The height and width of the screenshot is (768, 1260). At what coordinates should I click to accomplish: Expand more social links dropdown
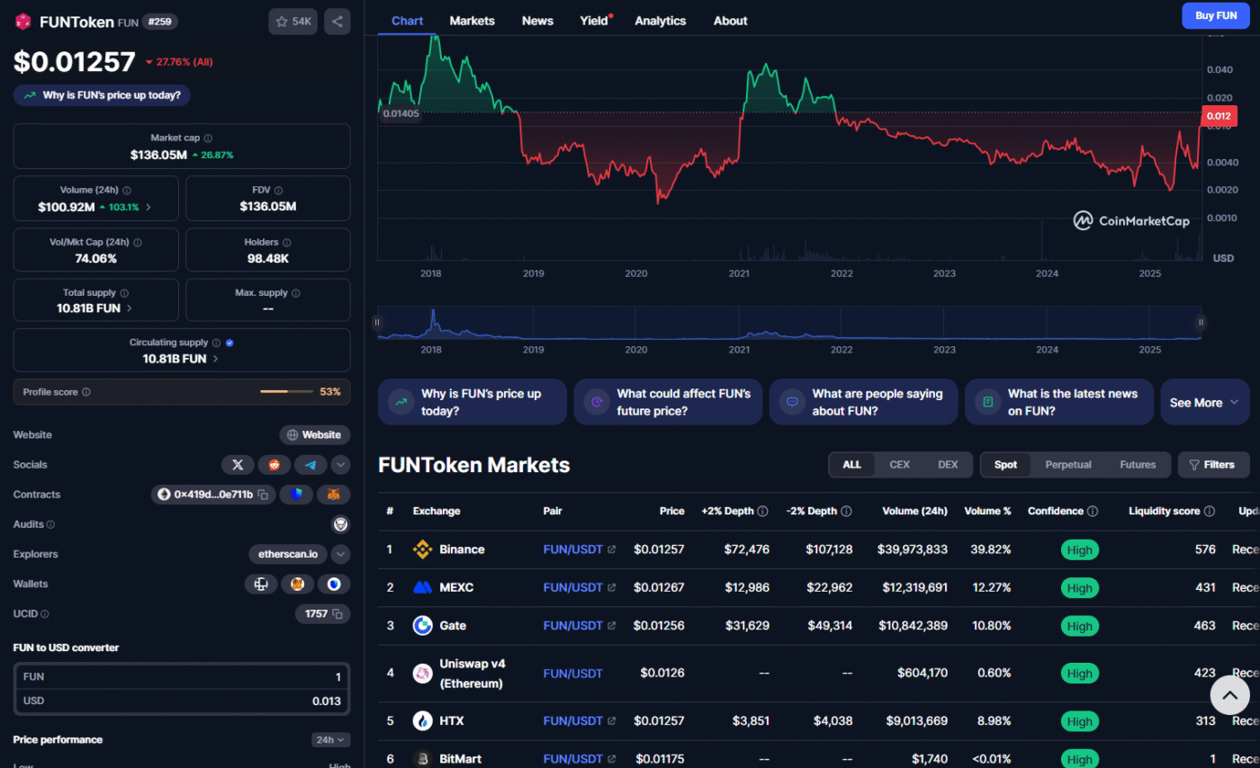pyautogui.click(x=340, y=465)
